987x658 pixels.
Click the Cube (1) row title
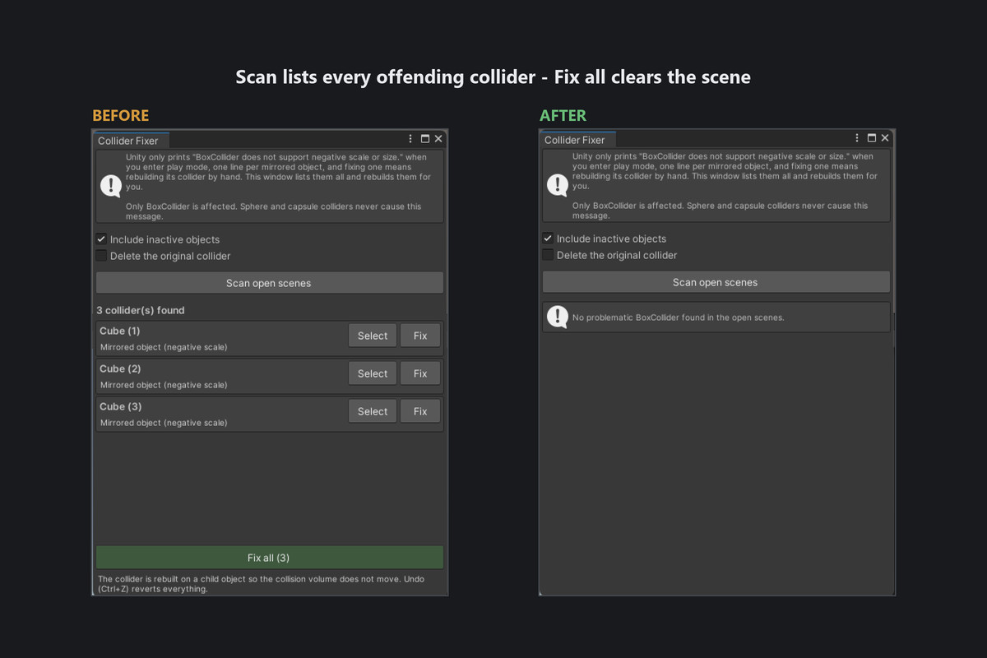[x=120, y=331]
